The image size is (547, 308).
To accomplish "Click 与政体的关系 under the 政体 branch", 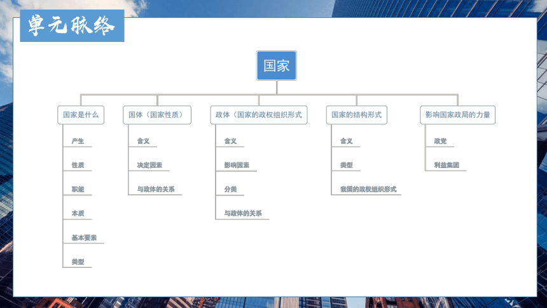I will (x=243, y=213).
